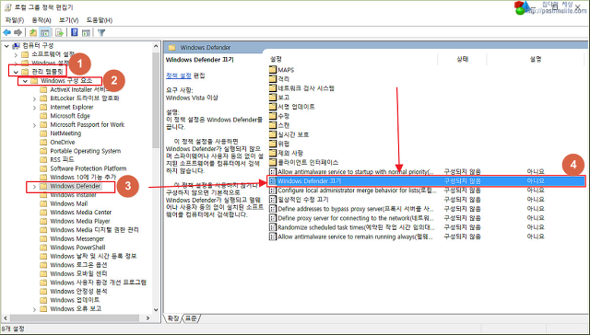Screen dimensions: 590x335
Task: Select Windows Messenger in the tree
Action: 77,239
